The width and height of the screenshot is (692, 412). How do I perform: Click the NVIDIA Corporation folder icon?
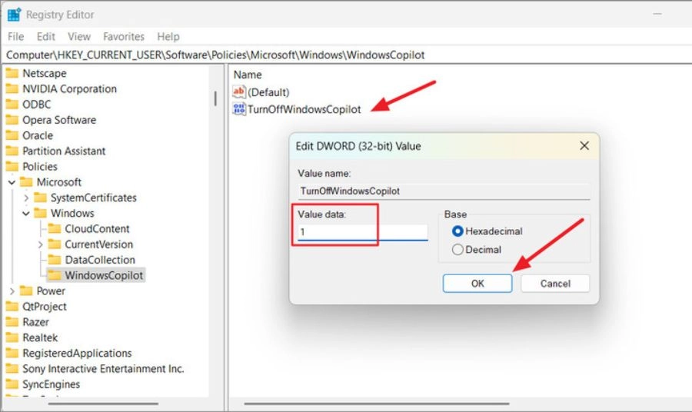click(12, 88)
